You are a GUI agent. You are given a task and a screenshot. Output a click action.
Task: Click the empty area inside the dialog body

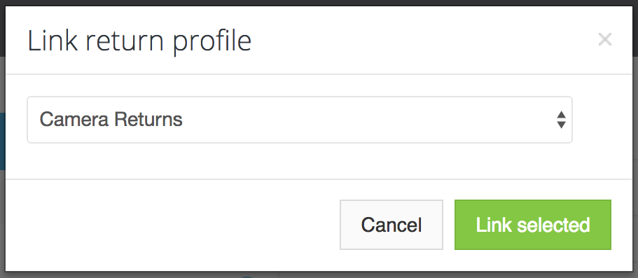click(300, 161)
